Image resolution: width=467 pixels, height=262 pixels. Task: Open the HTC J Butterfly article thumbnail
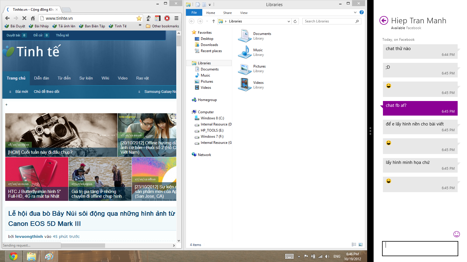[x=37, y=179]
